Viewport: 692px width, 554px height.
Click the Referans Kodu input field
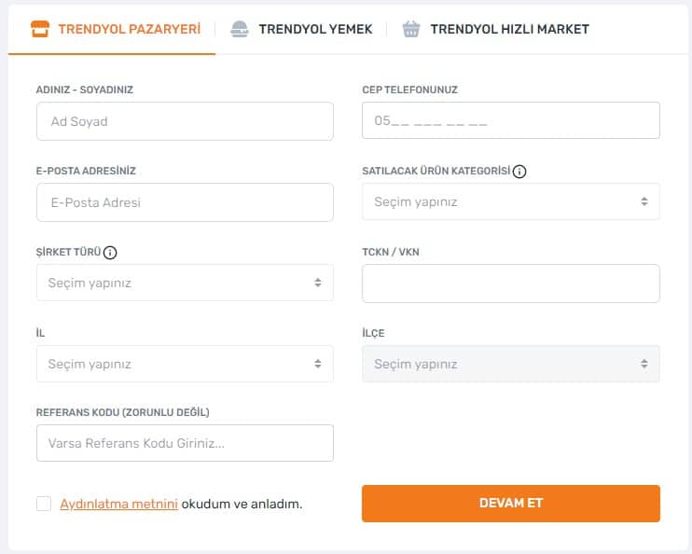tap(185, 444)
